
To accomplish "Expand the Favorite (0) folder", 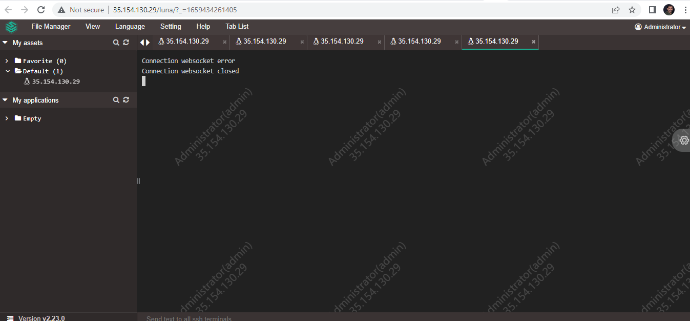I will [6, 61].
